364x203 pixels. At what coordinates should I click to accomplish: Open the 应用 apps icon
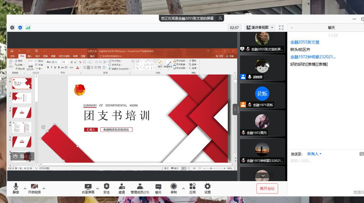tap(192, 188)
